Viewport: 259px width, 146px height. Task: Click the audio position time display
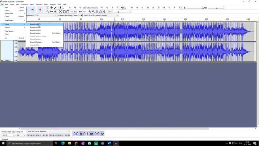(88, 134)
